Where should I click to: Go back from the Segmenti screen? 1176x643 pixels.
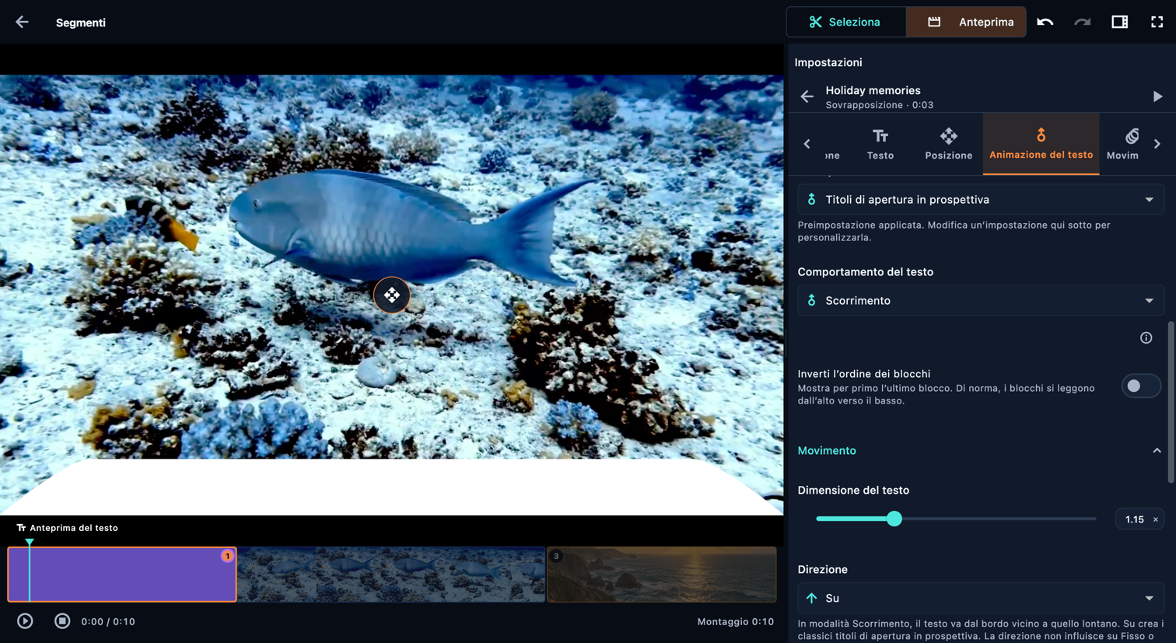coord(22,23)
